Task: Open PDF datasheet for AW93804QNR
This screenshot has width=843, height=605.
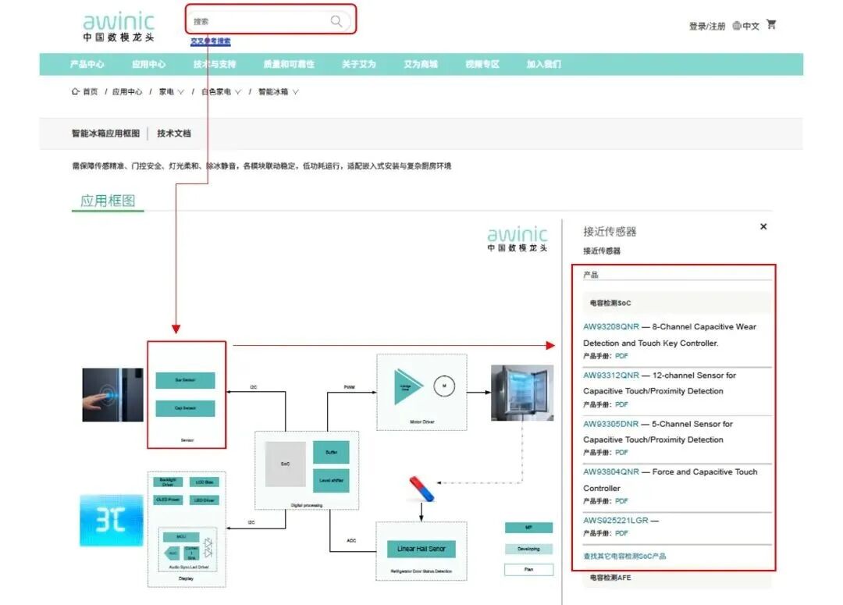Action: [x=621, y=500]
